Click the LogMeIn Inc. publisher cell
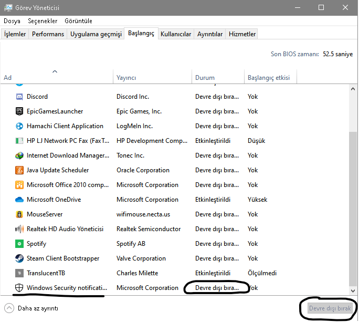This screenshot has height=322, width=359. (134, 126)
